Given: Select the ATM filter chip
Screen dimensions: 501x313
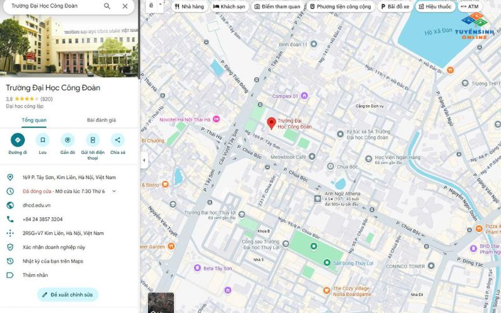Looking at the screenshot, I should tap(470, 6).
